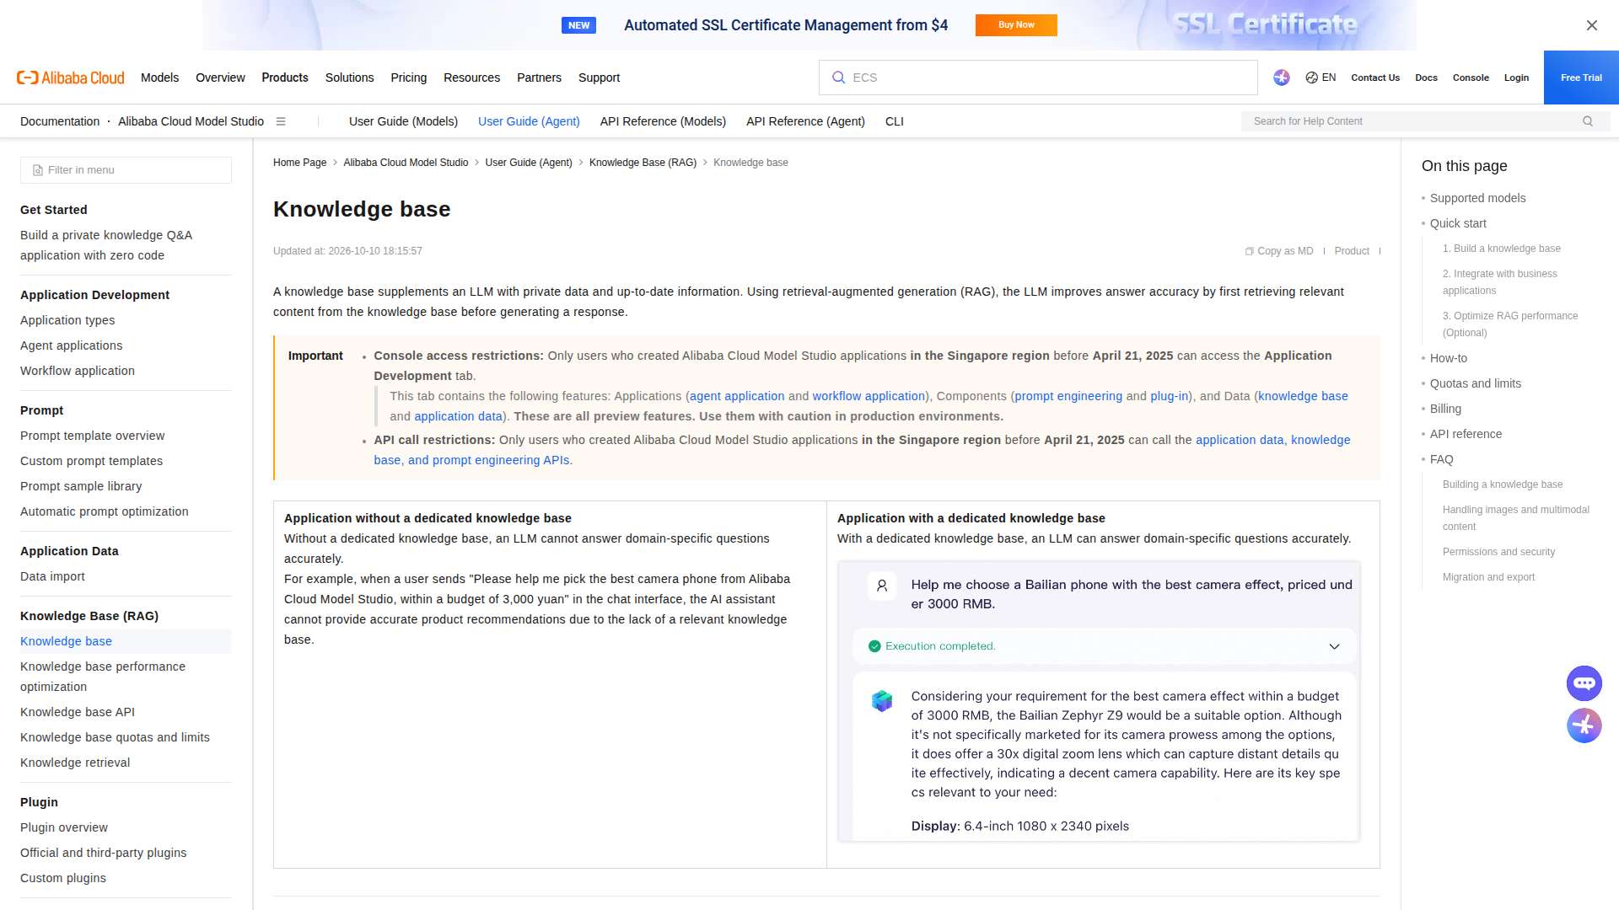Open Contact Us in header
Viewport: 1619px width, 910px height.
[1375, 78]
